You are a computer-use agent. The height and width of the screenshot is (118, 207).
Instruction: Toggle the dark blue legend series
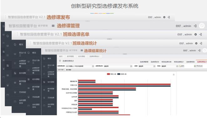coord(122,74)
